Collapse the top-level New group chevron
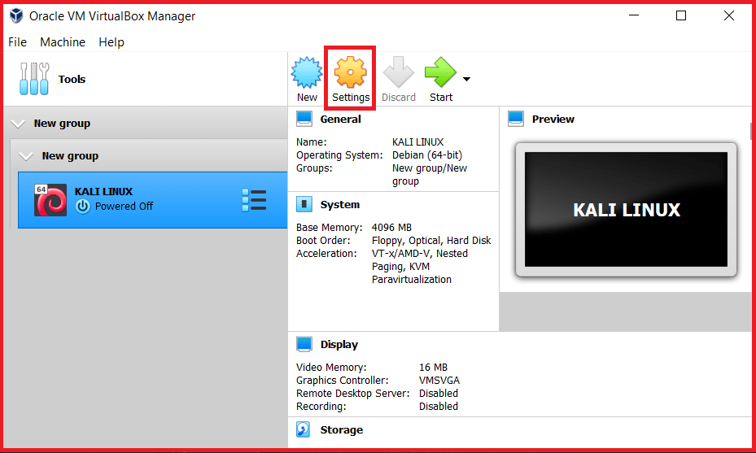 pos(18,124)
